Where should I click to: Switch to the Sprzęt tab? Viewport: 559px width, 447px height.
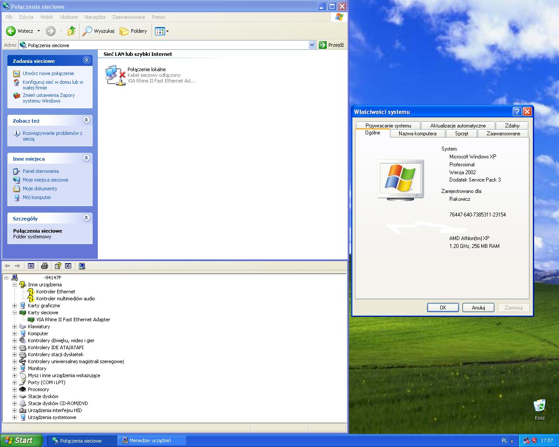(461, 134)
